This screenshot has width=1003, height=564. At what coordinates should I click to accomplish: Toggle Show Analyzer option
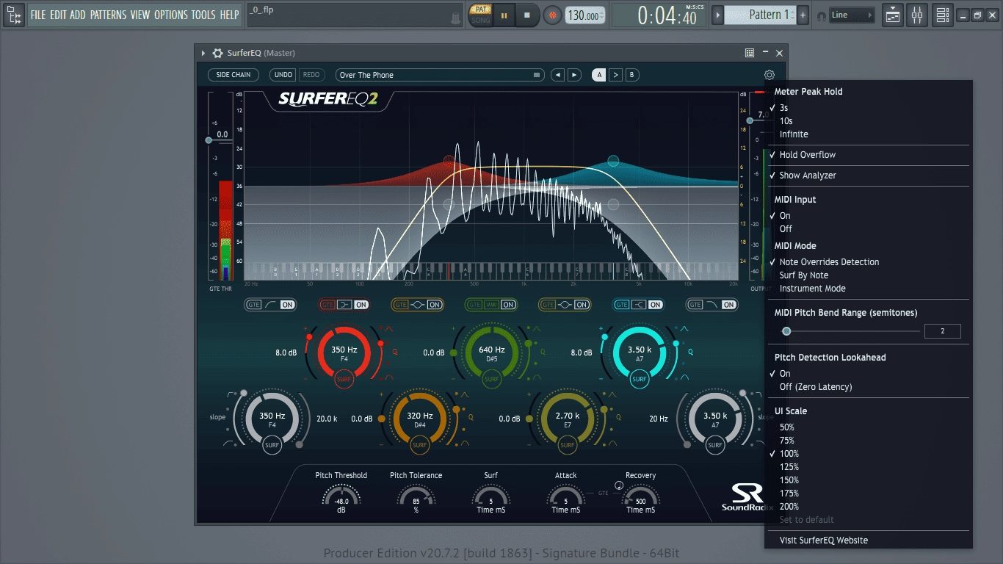(x=869, y=176)
